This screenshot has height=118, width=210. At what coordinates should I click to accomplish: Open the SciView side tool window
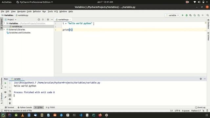[208, 36]
